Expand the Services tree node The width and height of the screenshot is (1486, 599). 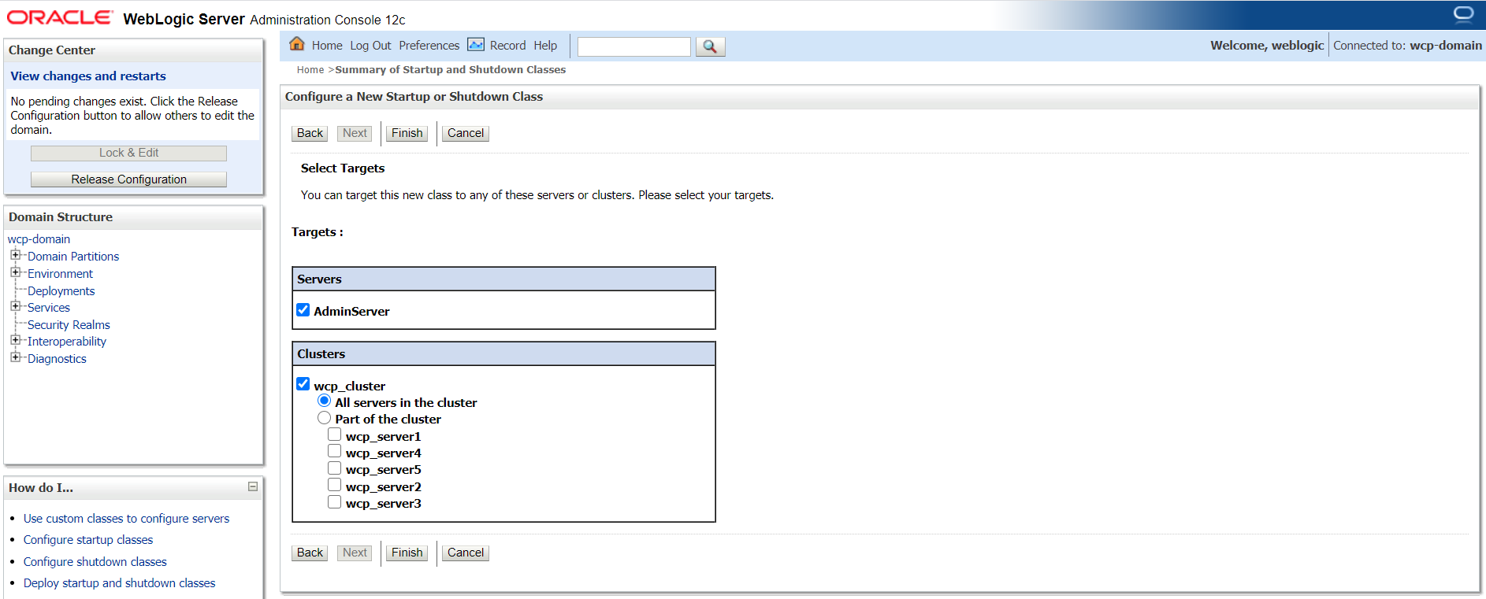(x=15, y=306)
